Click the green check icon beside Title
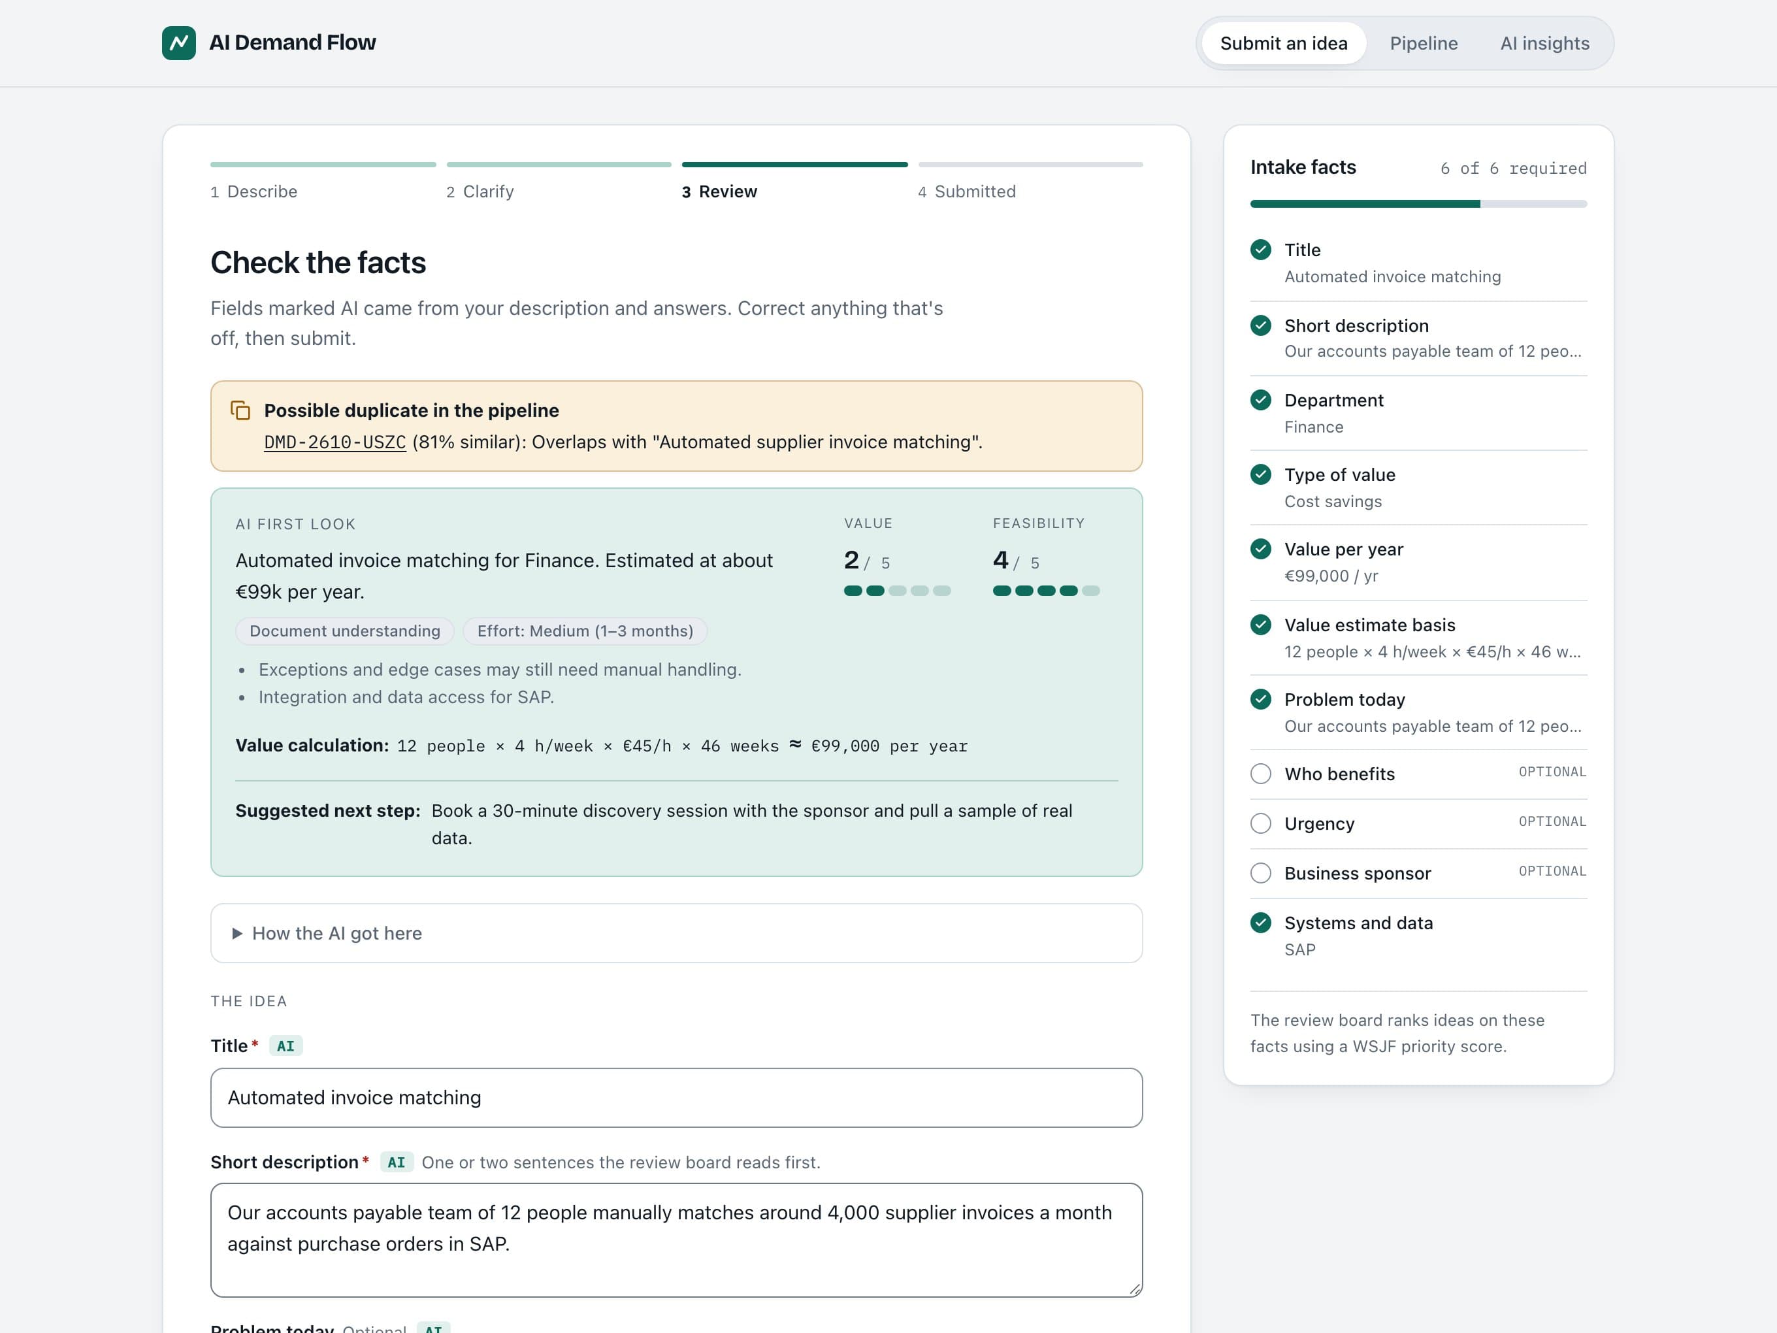 point(1260,250)
